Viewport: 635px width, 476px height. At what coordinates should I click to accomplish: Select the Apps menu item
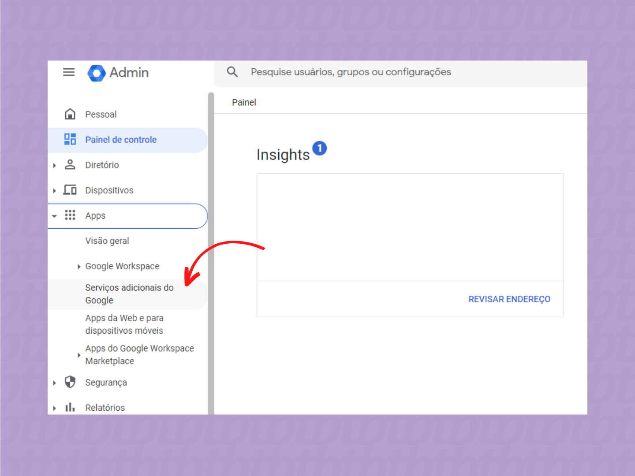[127, 216]
